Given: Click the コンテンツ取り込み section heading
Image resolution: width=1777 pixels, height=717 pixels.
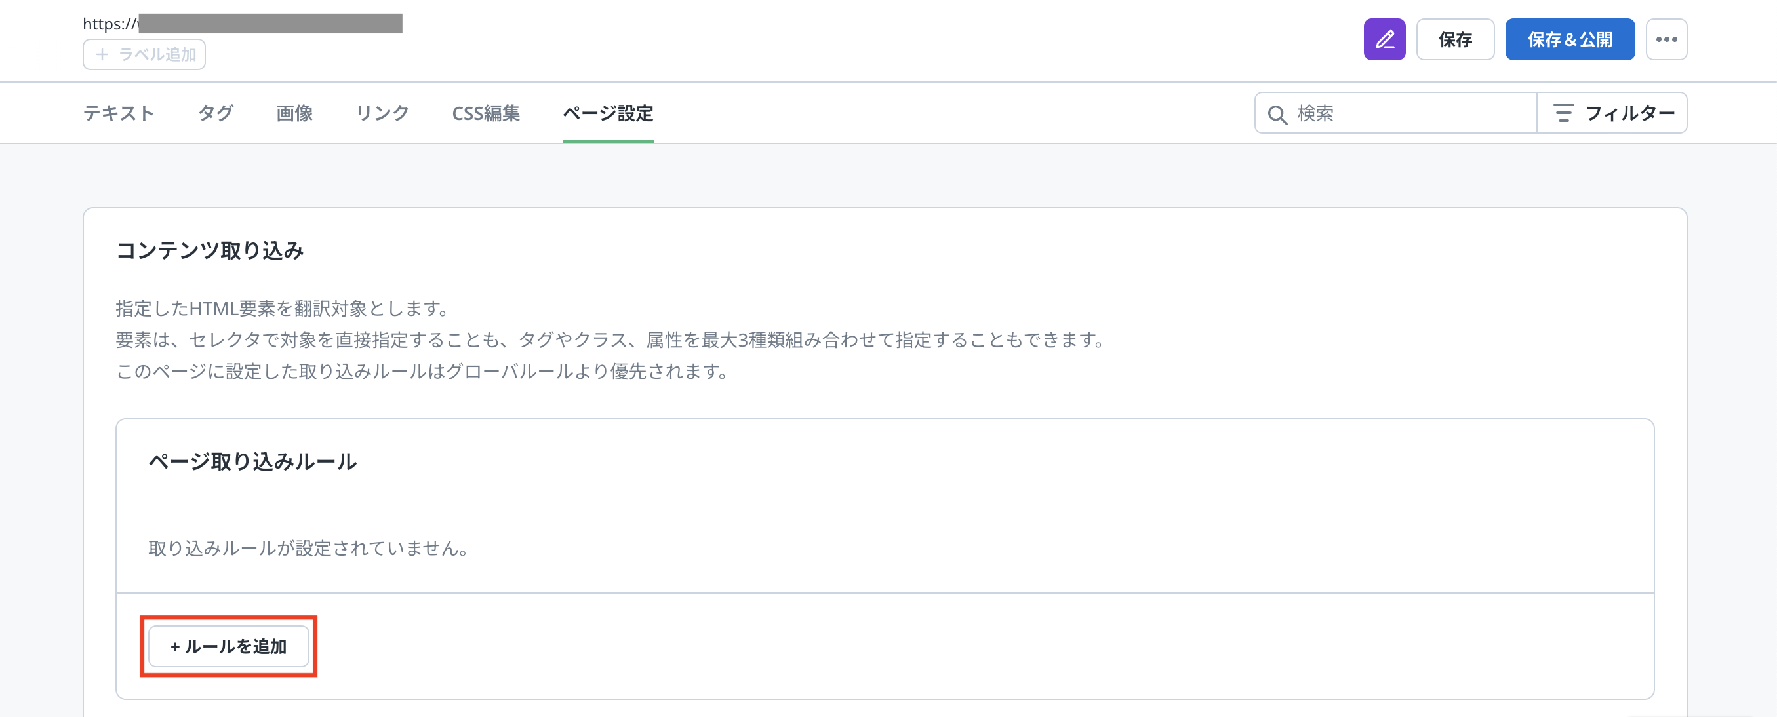Looking at the screenshot, I should tap(210, 250).
